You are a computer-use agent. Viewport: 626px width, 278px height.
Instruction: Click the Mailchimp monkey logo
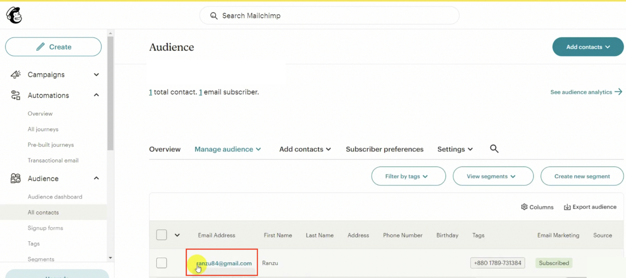(x=14, y=15)
